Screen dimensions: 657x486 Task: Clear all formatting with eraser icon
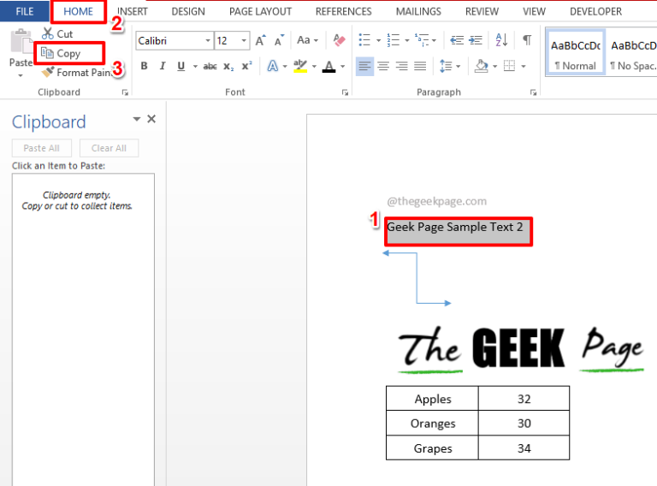(340, 40)
